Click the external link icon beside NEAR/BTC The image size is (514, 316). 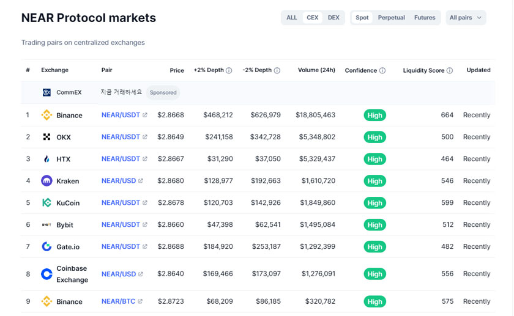(140, 301)
